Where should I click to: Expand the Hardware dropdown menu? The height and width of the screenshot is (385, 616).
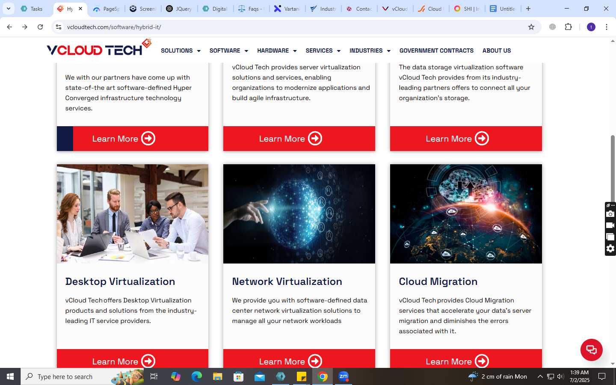277,50
